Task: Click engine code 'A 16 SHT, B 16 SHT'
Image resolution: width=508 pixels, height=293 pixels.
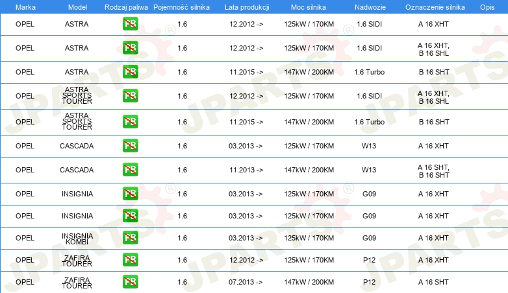Action: tap(433, 171)
